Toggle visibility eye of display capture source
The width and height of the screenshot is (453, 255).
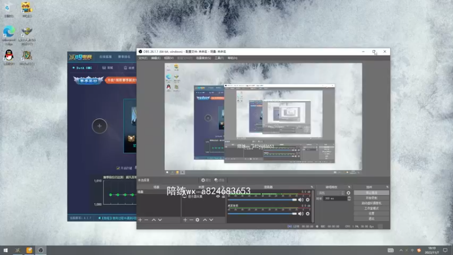pos(218,196)
